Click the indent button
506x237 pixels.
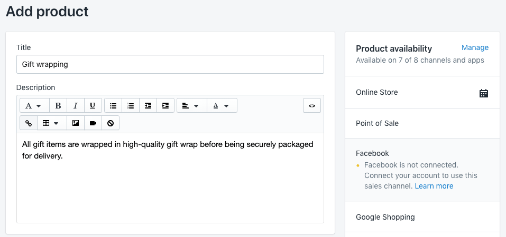(x=165, y=106)
